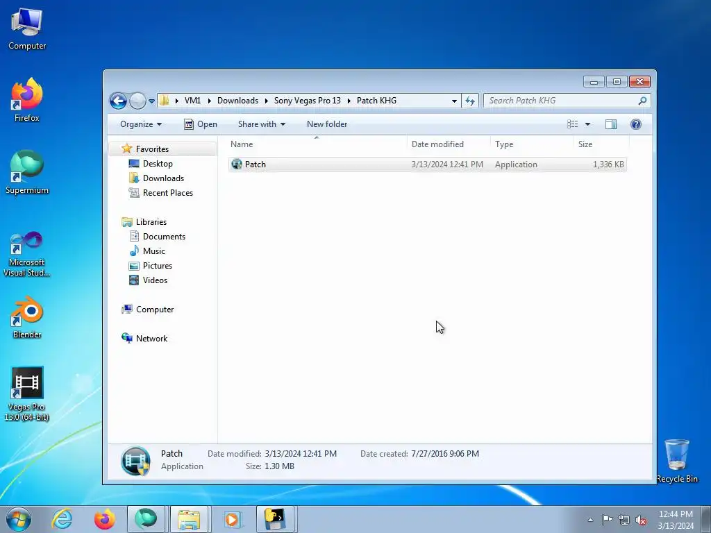Show hidden system tray icons
The height and width of the screenshot is (533, 711).
[x=590, y=519]
